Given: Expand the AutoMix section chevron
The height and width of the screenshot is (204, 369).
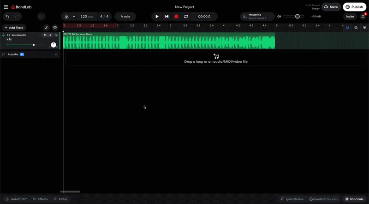Looking at the screenshot, I should 56,54.
